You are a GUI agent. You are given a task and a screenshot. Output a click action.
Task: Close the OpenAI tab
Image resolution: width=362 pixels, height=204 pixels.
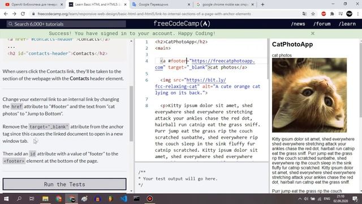tap(62, 5)
